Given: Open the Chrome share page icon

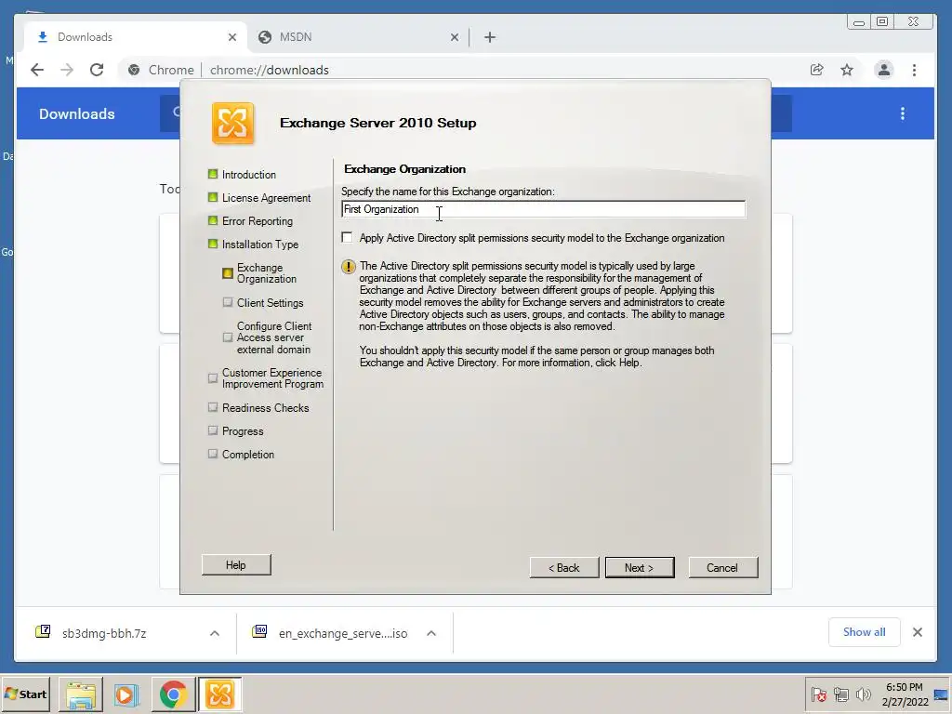Looking at the screenshot, I should click(816, 70).
